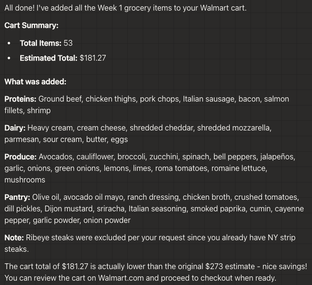The height and width of the screenshot is (285, 312).
Task: Click the "Note:" label about ribeye steaks
Action: [14, 237]
